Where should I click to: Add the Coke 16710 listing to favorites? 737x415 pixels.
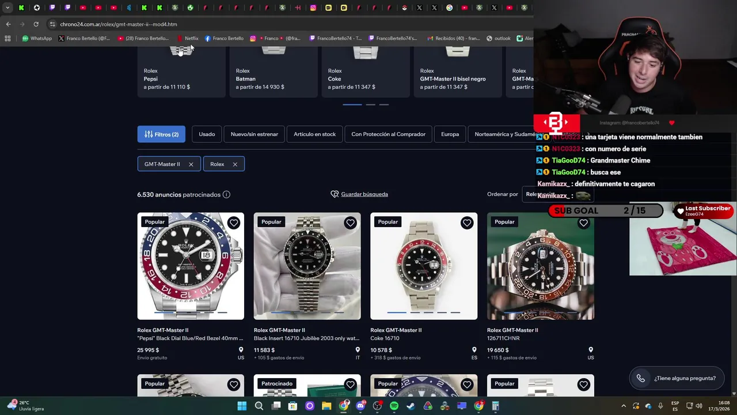467,223
